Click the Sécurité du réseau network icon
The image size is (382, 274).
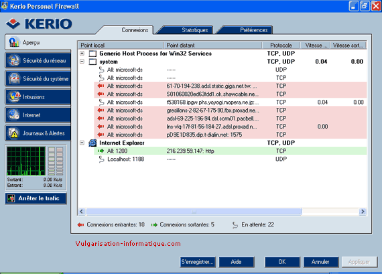(x=13, y=60)
